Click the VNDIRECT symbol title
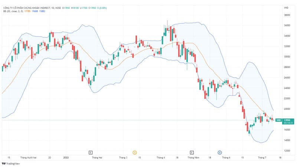This screenshot has height=167, width=297. pos(27,8)
